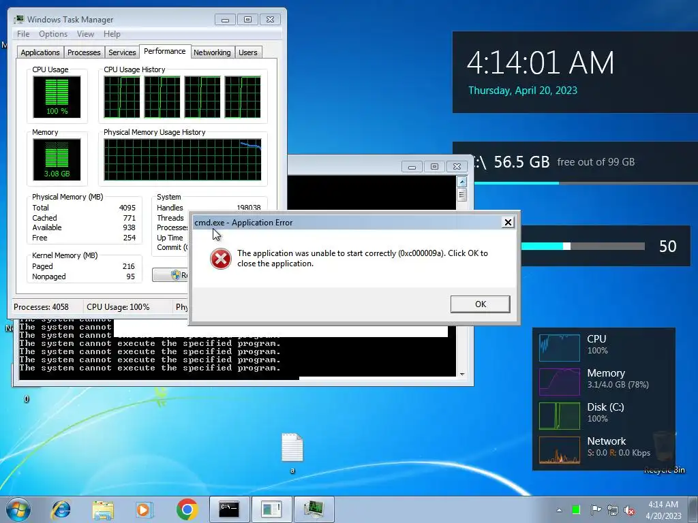Open Windows Explorer from the taskbar
The height and width of the screenshot is (523, 698).
[x=103, y=509]
